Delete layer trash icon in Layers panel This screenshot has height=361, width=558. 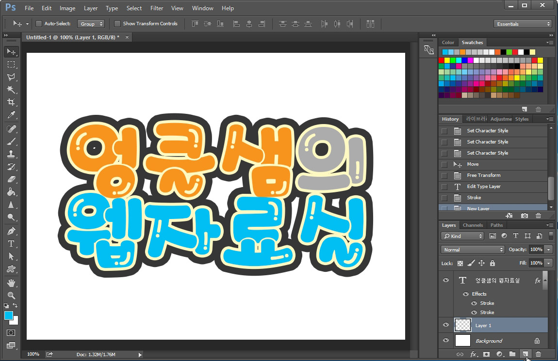click(x=539, y=354)
